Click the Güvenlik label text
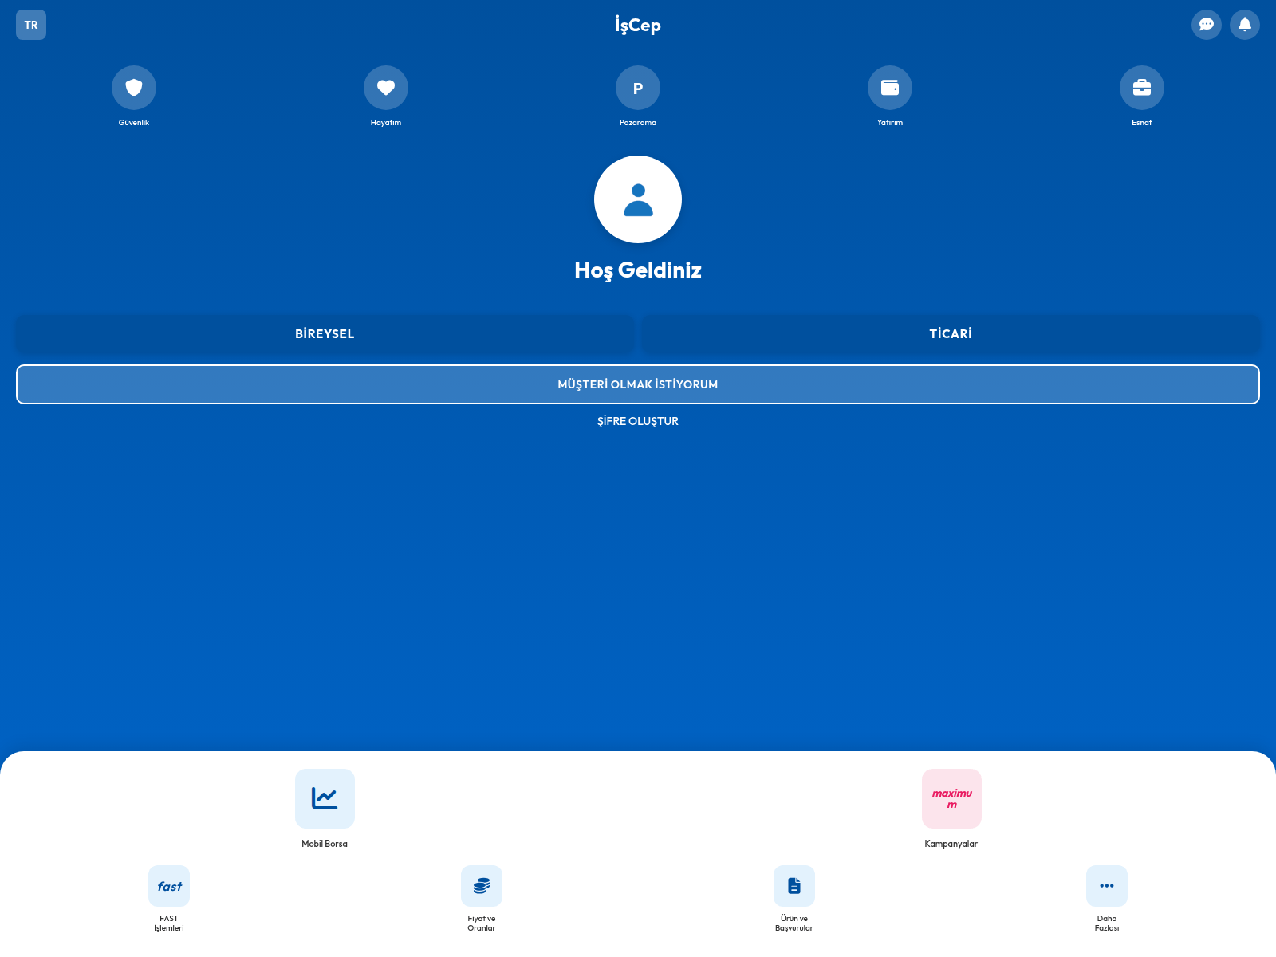This screenshot has width=1276, height=957. [134, 123]
